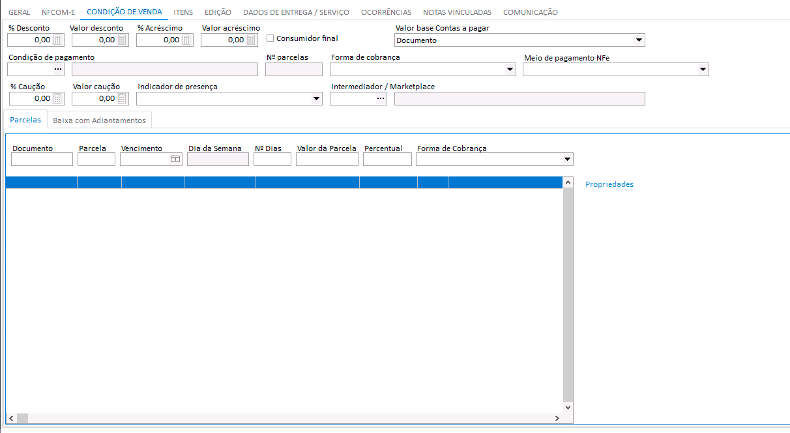Click the Valor da Parcela input field

(x=327, y=160)
